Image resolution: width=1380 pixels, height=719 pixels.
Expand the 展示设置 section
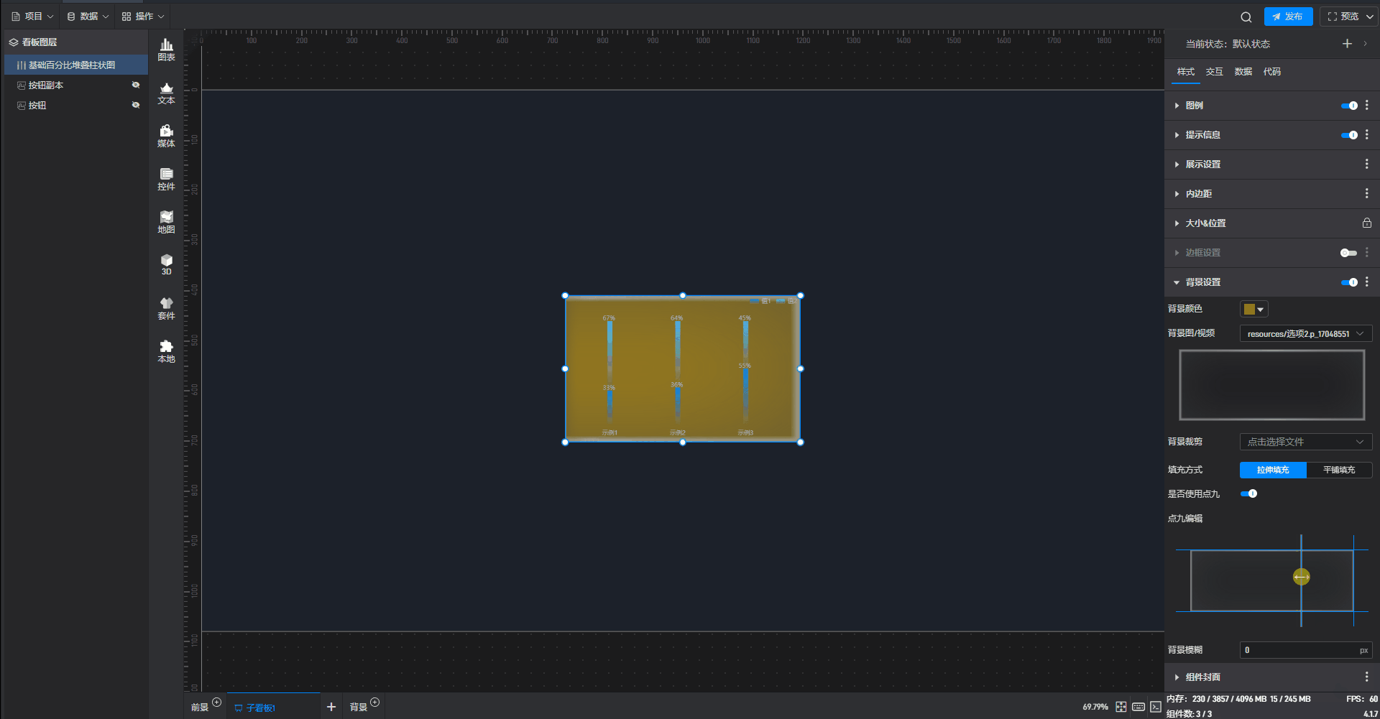tap(1202, 164)
